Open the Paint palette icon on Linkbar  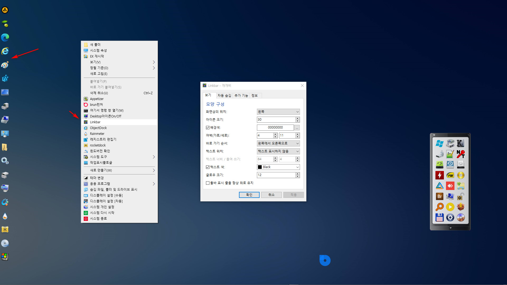pos(5,65)
